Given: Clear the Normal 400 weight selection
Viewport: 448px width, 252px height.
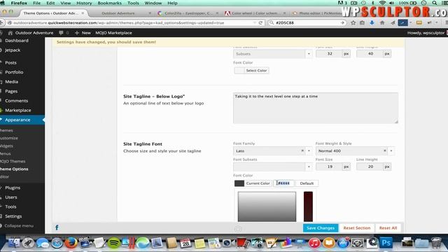Looking at the screenshot, I should [x=385, y=150].
